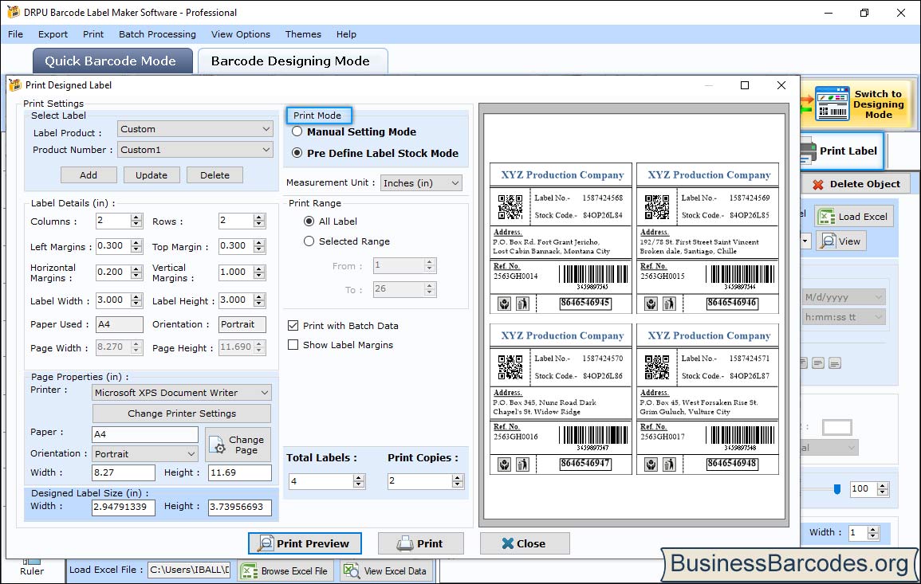
Task: Click Change Printer Settings button
Action: pyautogui.click(x=182, y=414)
